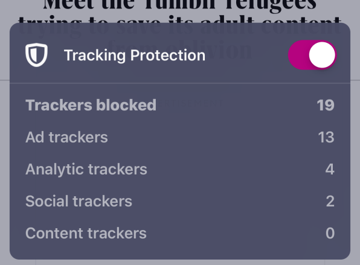Click the Social trackers count of 2
The image size is (360, 265).
pos(330,201)
